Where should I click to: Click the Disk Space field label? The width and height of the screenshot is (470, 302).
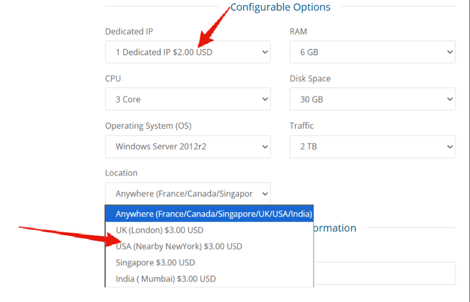coord(310,79)
